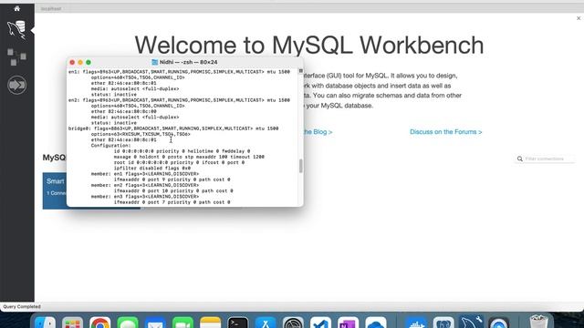This screenshot has height=328, width=584.
Task: Launch Google Chrome from the Dock
Action: [x=99, y=323]
